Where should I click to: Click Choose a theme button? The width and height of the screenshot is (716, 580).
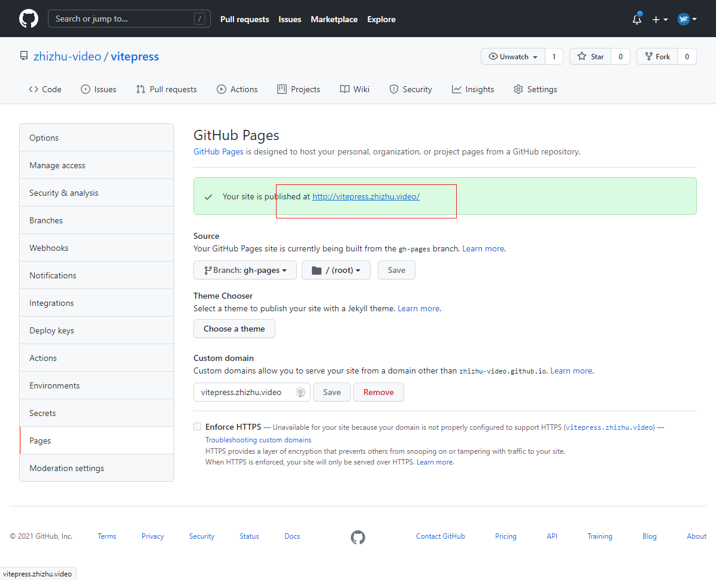tap(234, 329)
